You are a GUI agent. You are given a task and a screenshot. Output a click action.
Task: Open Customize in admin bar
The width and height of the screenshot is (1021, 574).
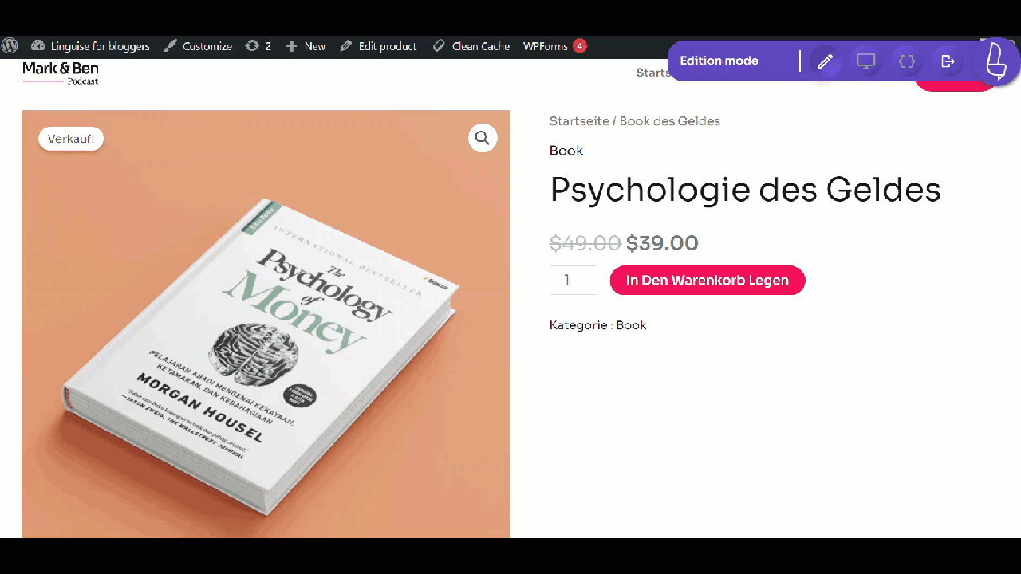pos(198,46)
